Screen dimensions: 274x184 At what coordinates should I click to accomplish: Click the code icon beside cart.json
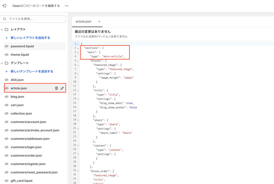click(6, 105)
